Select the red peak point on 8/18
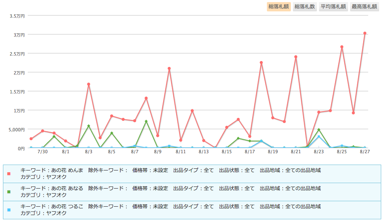Viewport: 385px width, 221px height. click(x=261, y=63)
